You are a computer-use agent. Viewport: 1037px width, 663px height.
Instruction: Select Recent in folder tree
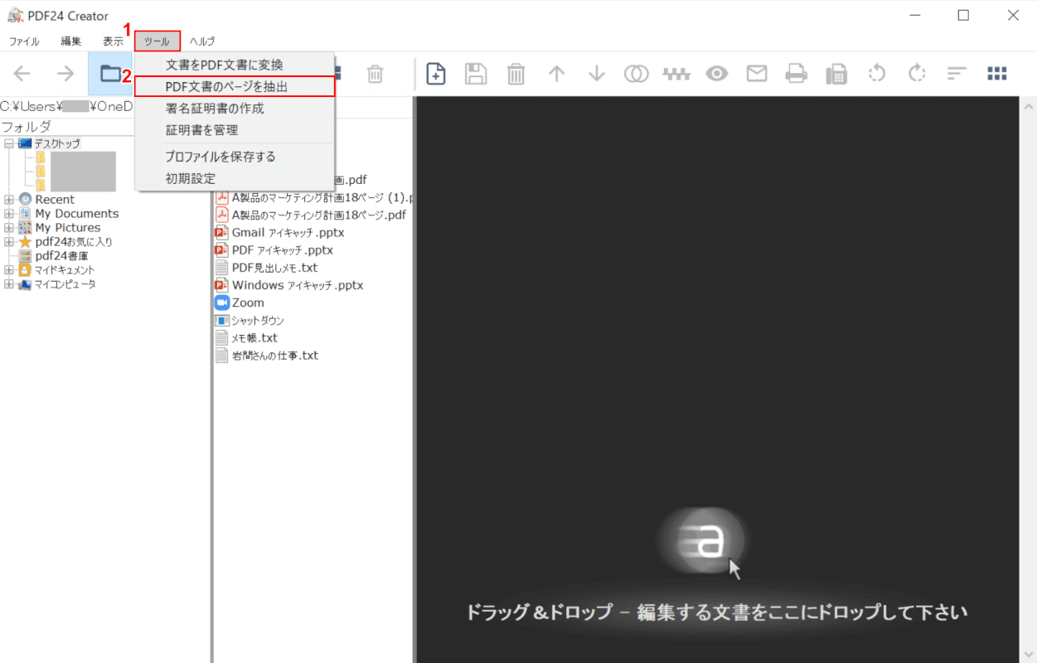(x=55, y=199)
